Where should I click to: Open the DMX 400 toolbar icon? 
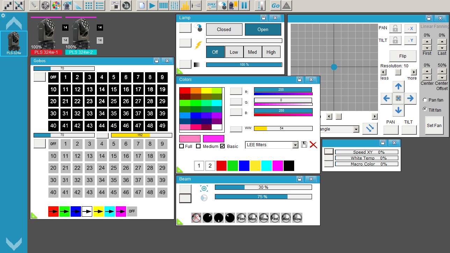[x=211, y=6]
